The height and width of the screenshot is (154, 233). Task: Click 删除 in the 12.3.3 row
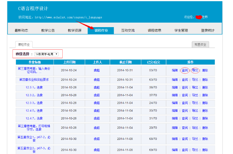(x=205, y=103)
